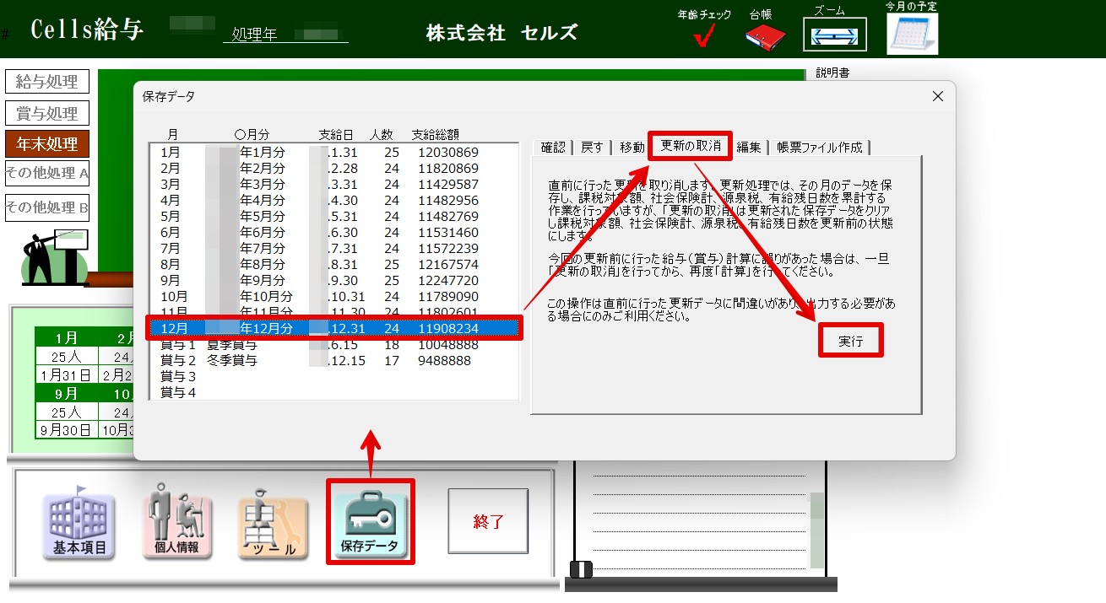Viewport: 1106px width, 603px height.
Task: Click the 実行 button
Action: click(850, 341)
